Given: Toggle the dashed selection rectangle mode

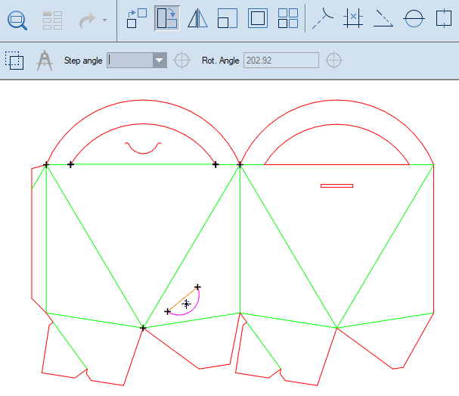Looking at the screenshot, I should click(x=14, y=60).
